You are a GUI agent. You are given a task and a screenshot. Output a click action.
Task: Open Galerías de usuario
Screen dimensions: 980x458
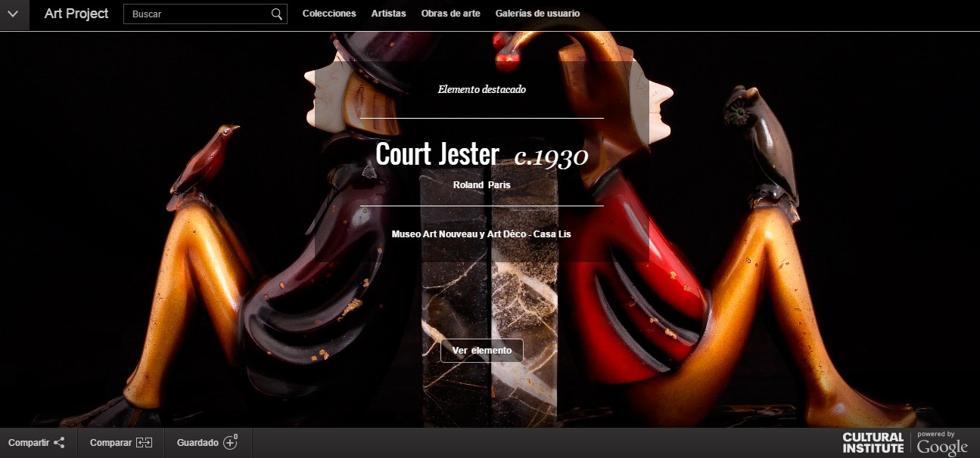[538, 14]
